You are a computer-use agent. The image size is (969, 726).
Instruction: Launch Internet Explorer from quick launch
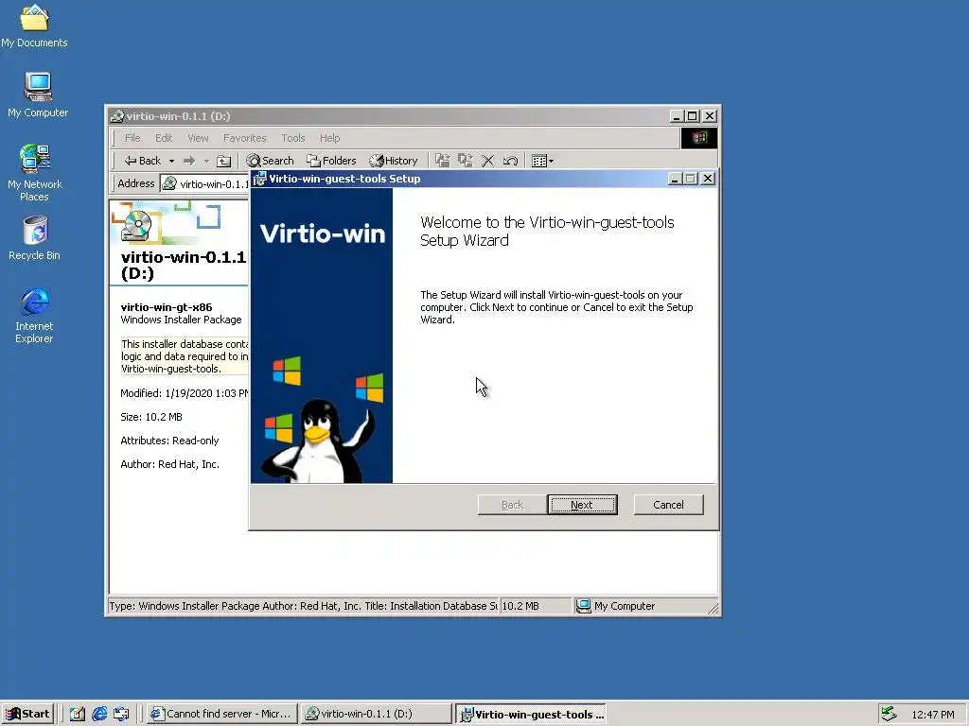pos(99,714)
